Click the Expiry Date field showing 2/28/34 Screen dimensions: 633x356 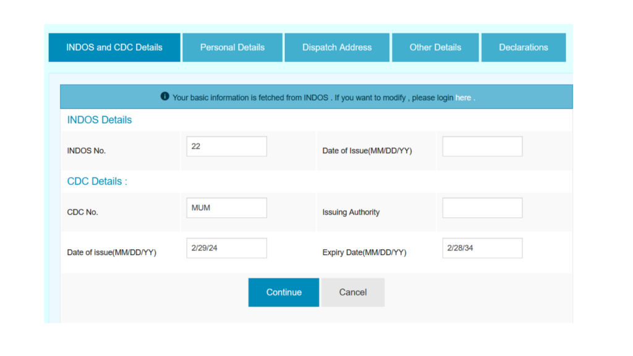click(482, 248)
